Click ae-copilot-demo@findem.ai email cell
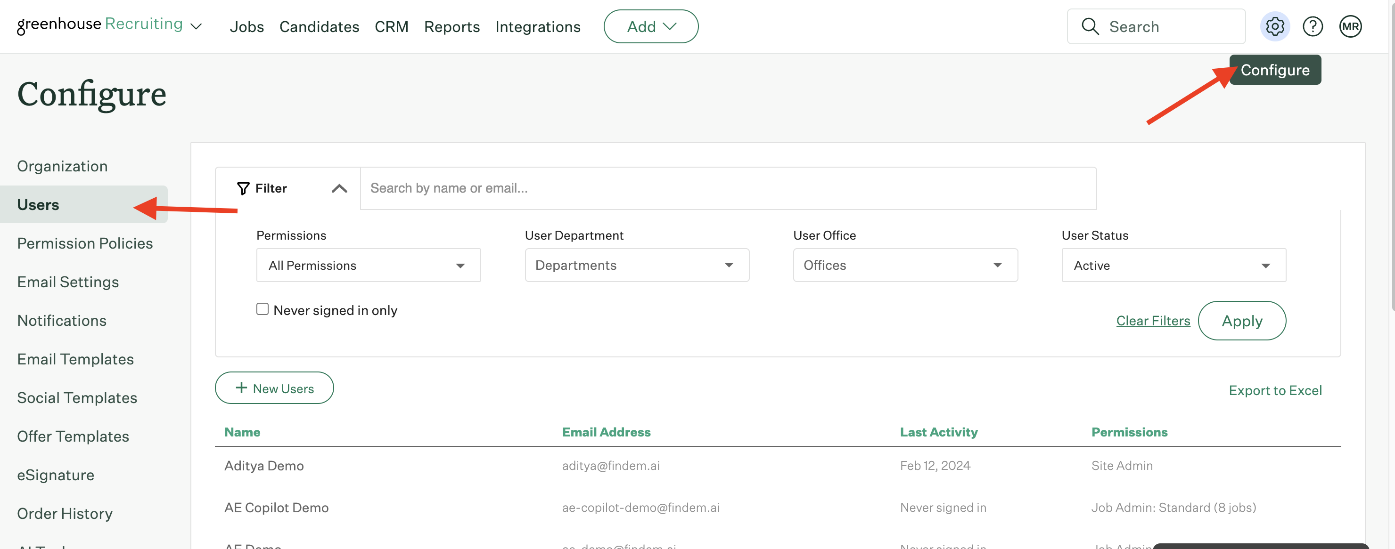Screen dimensions: 1395x549 640,508
